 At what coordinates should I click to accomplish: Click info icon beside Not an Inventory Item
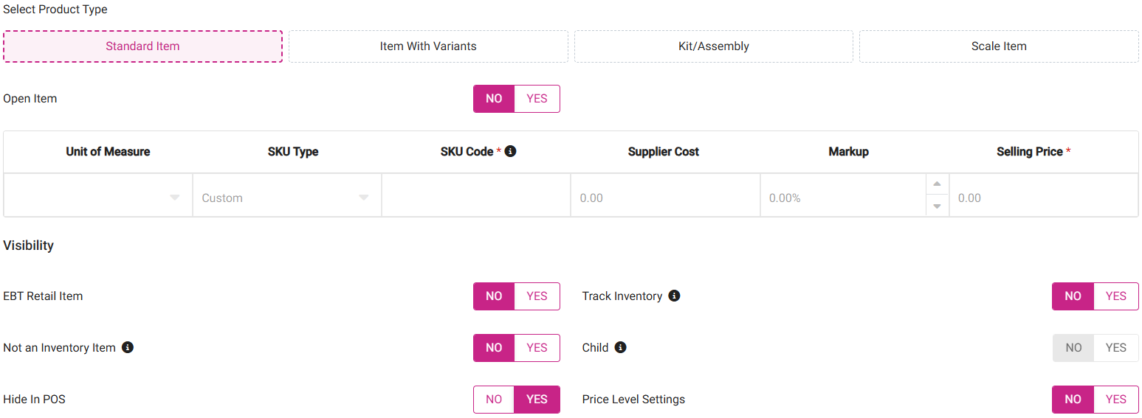[x=128, y=347]
